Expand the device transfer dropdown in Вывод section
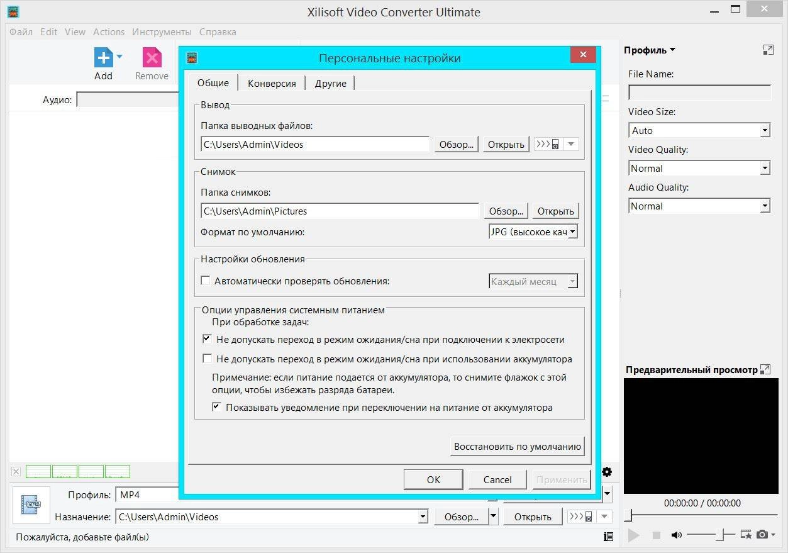The height and width of the screenshot is (553, 788). click(571, 144)
